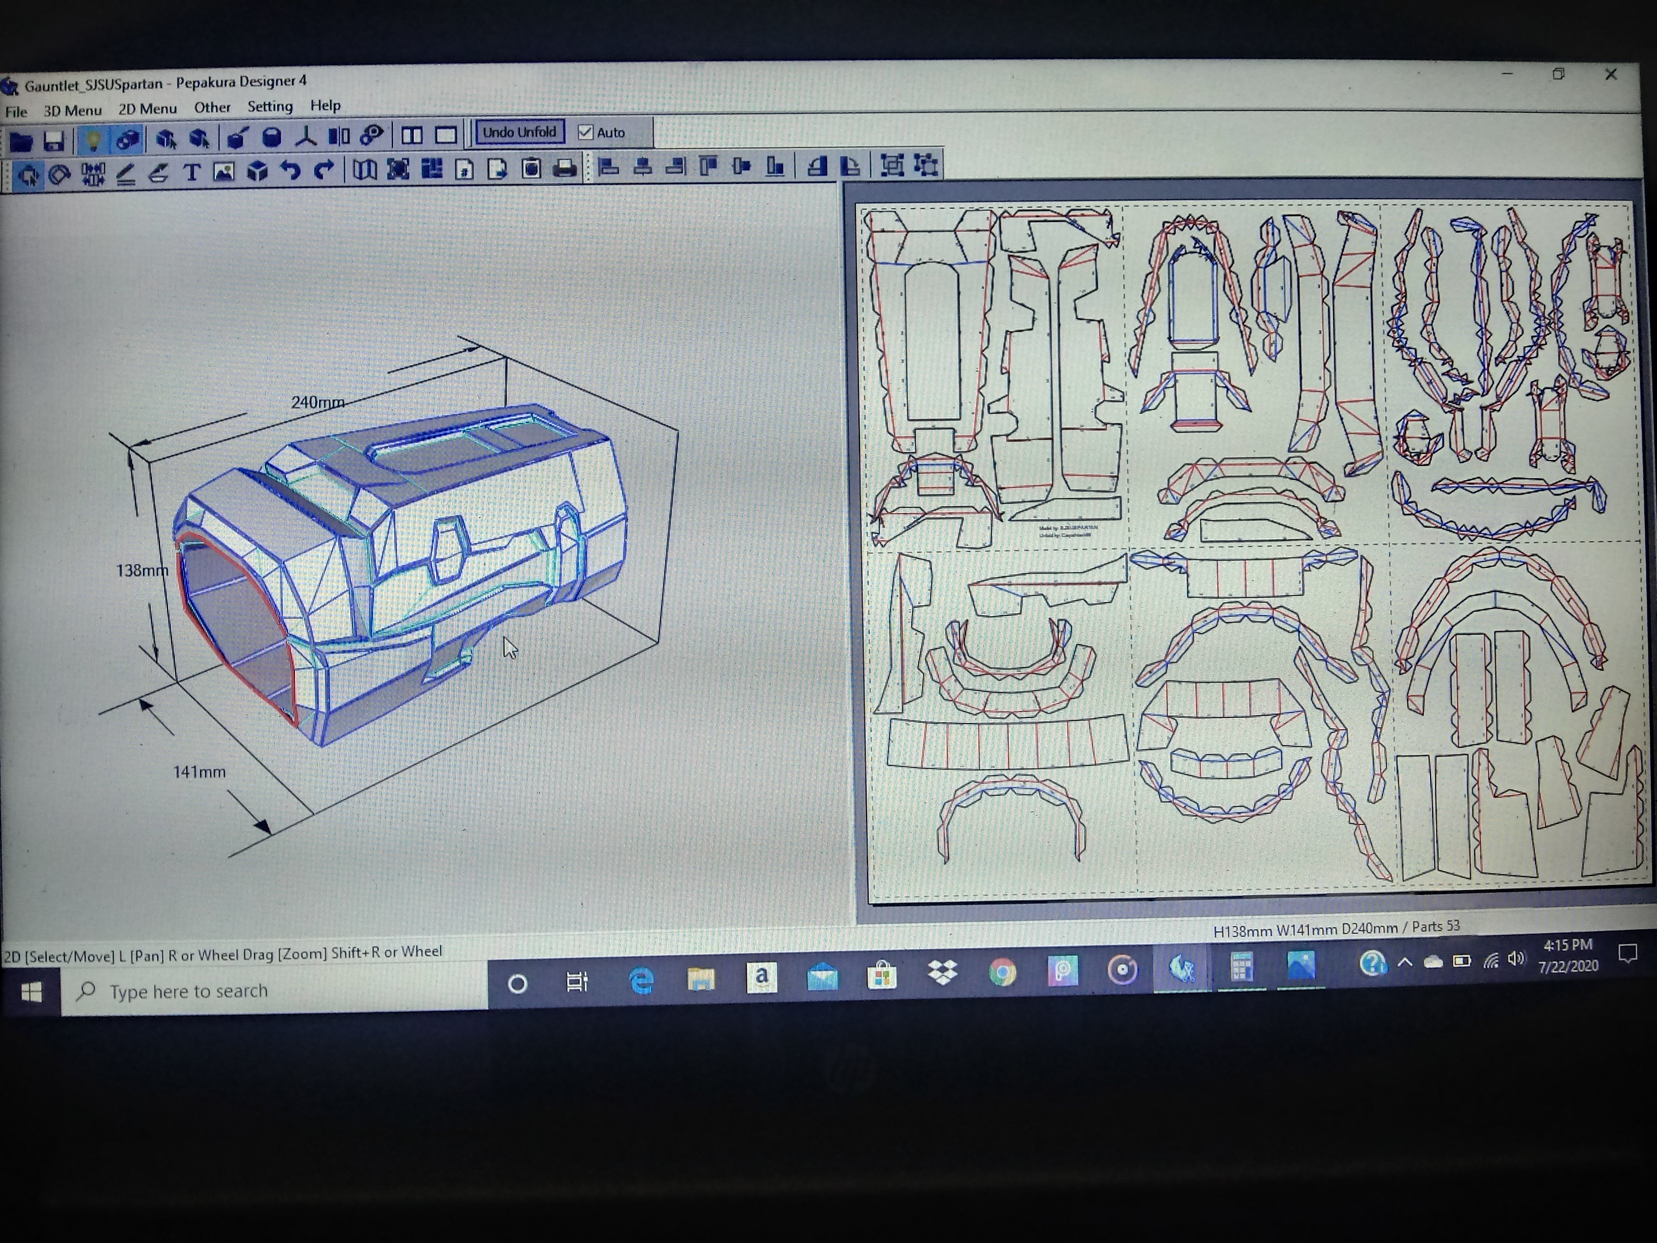Open the File menu
1657x1243 pixels.
[16, 112]
